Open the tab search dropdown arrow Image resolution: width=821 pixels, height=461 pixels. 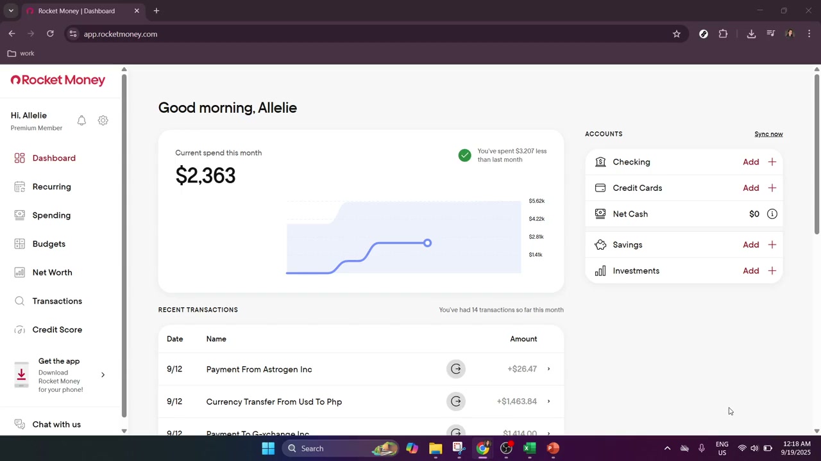(11, 11)
